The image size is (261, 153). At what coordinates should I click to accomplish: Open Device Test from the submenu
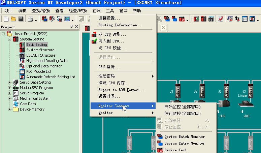click(175, 150)
